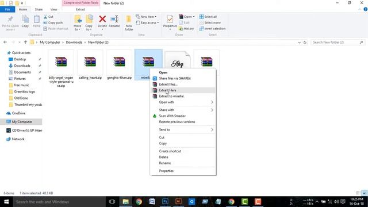Viewport: 368px width, 207px height.
Task: Click the red Delete ribbon icon
Action: pyautogui.click(x=102, y=19)
